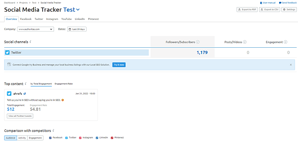
Task: Select the Audience comparison toggle
Action: (x=11, y=138)
